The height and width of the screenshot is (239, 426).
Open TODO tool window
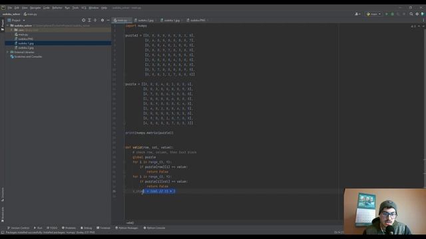[x=52, y=228]
